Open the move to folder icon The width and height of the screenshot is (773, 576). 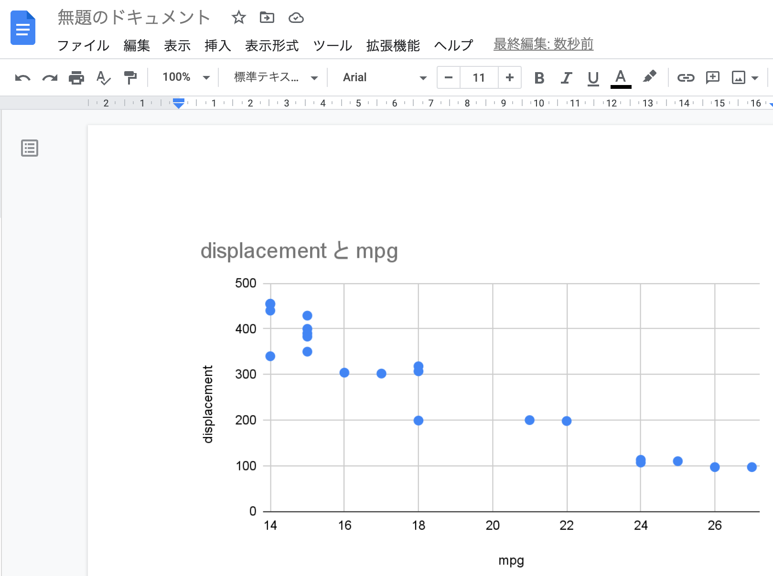267,18
